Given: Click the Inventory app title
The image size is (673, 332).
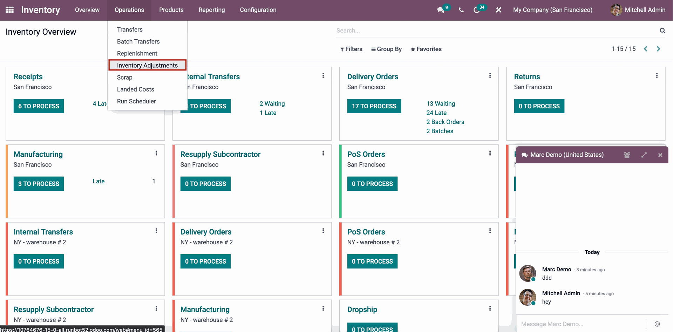Looking at the screenshot, I should coord(41,10).
